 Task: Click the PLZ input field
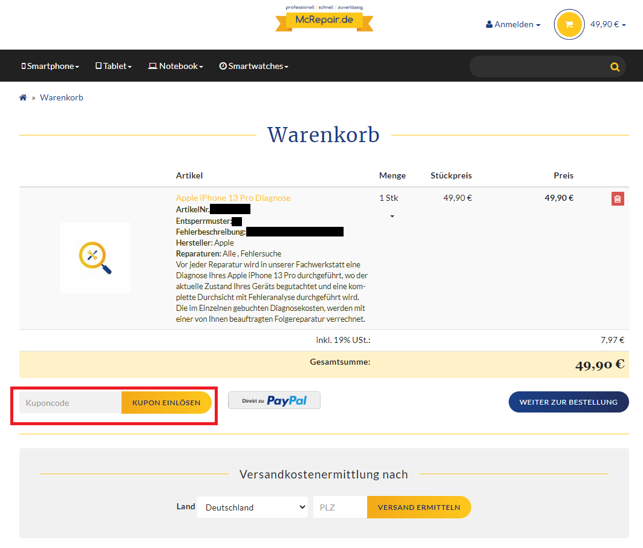[x=340, y=507]
